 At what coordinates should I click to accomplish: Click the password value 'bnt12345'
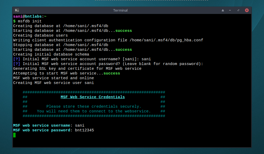coord(84,130)
